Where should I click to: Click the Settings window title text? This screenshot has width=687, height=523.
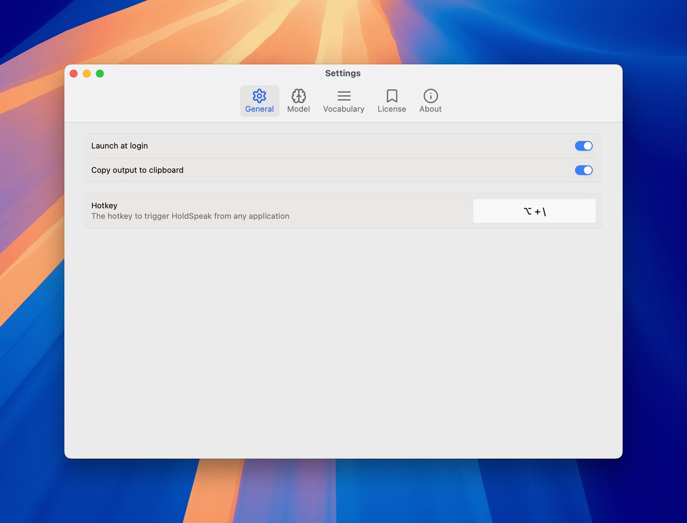click(342, 73)
